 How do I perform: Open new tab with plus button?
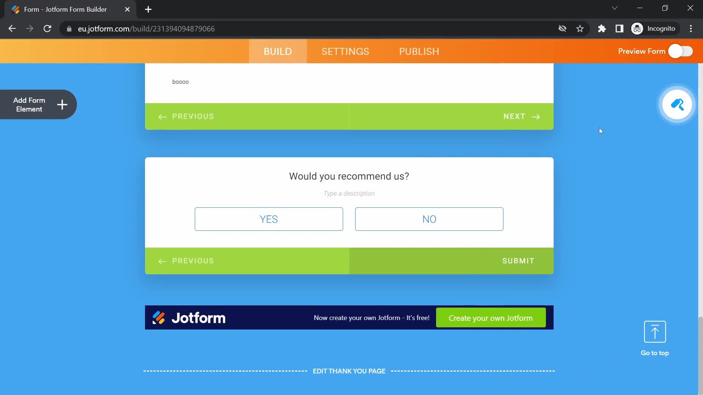point(148,9)
